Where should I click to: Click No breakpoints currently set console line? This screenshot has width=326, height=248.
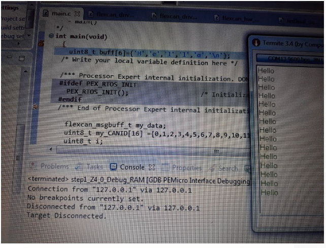[x=85, y=198]
